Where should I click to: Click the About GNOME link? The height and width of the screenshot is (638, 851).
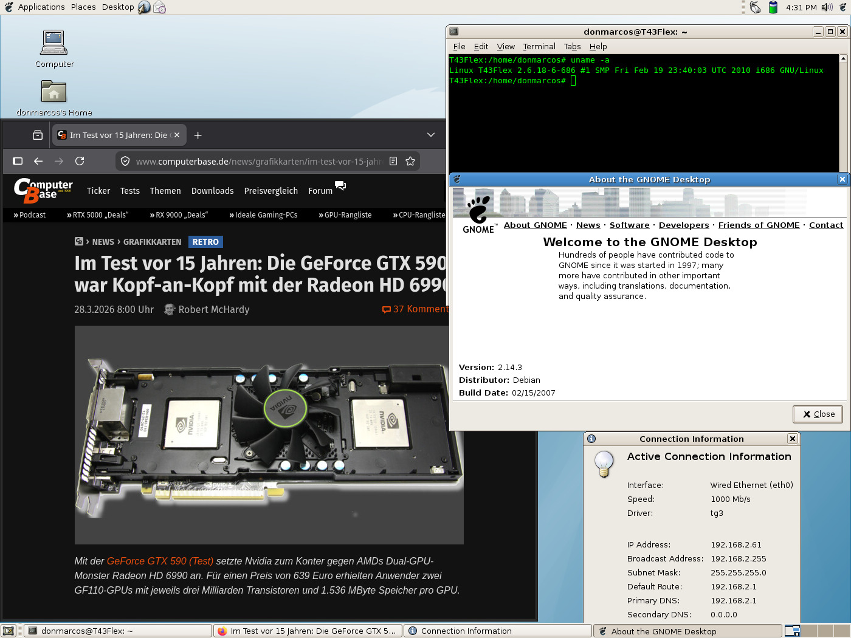point(535,225)
